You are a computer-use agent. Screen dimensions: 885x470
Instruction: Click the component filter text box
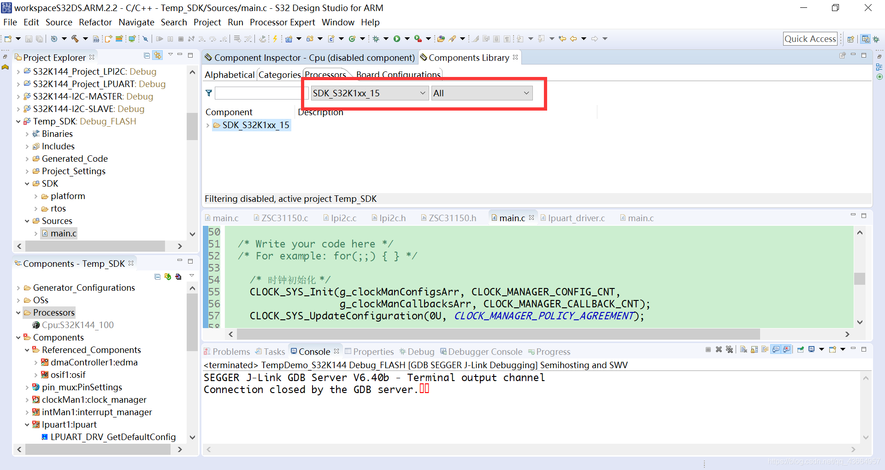261,93
